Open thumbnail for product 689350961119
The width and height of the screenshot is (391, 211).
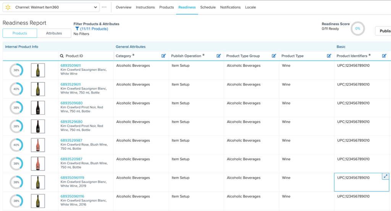pyautogui.click(x=38, y=182)
